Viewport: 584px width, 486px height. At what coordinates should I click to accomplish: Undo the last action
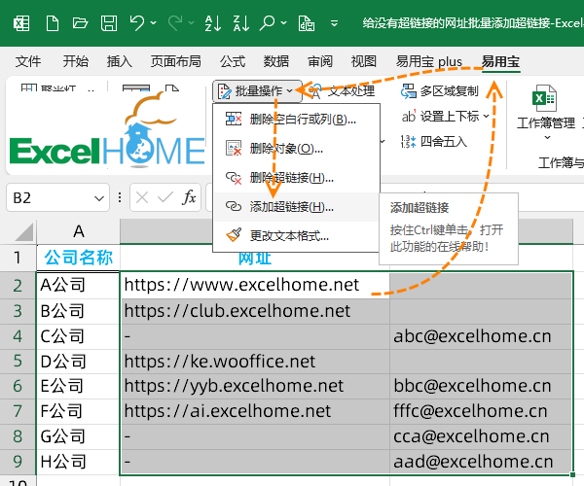(137, 23)
